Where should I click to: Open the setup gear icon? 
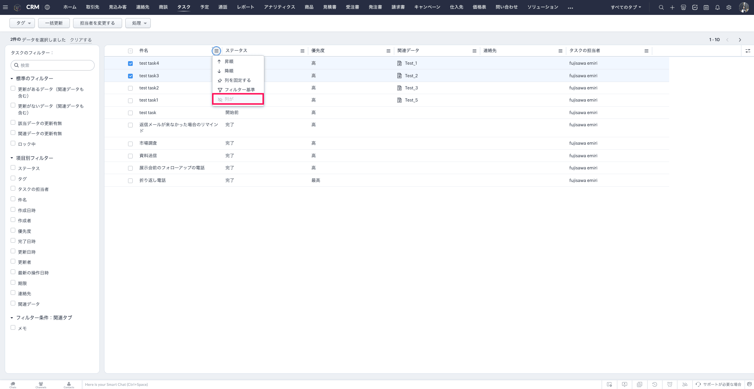729,7
